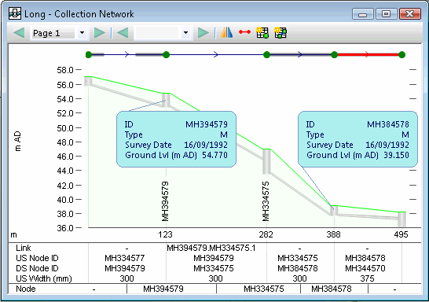Click the first green node on plan strip
The width and height of the screenshot is (429, 302).
point(89,55)
